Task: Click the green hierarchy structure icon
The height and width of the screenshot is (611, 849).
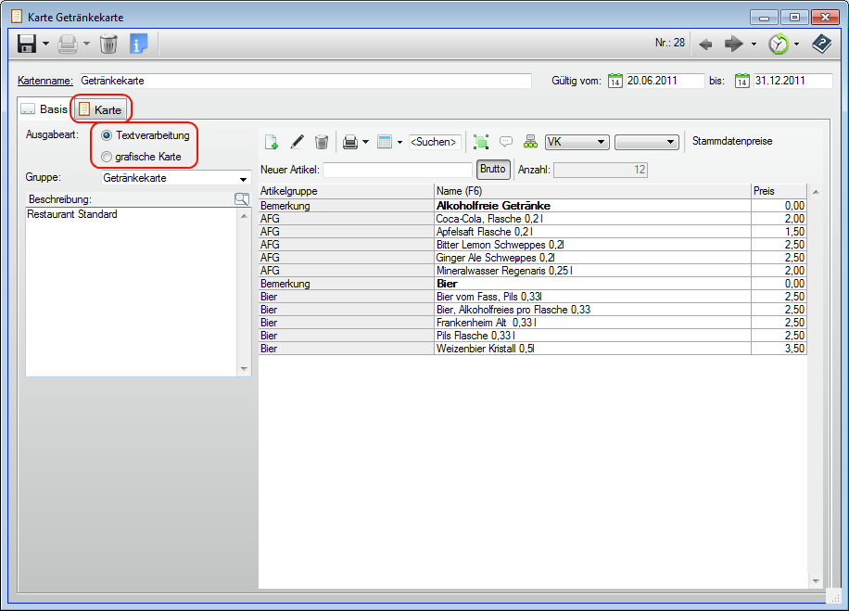Action: (x=530, y=142)
